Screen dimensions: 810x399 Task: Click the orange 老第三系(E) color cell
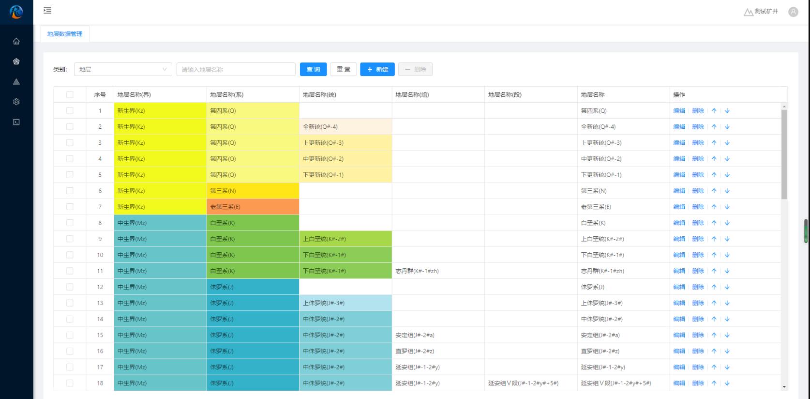pos(253,207)
